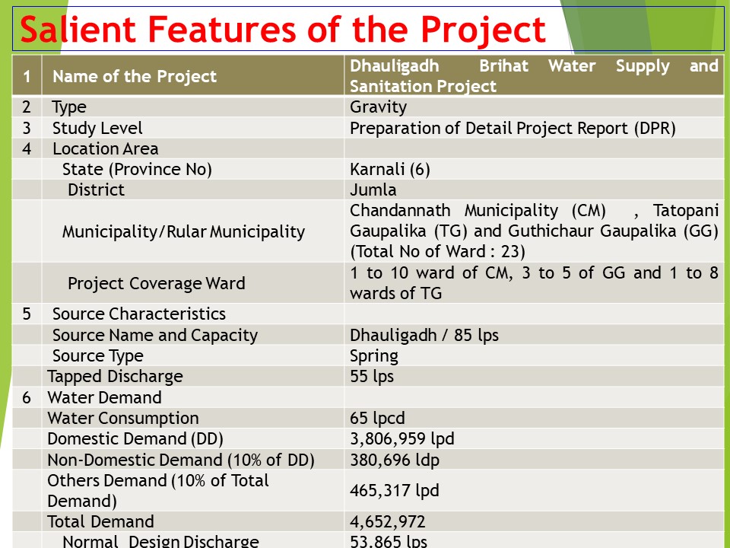Click the 'Domestic Demand (DD)' label
This screenshot has width=730, height=548.
click(135, 438)
